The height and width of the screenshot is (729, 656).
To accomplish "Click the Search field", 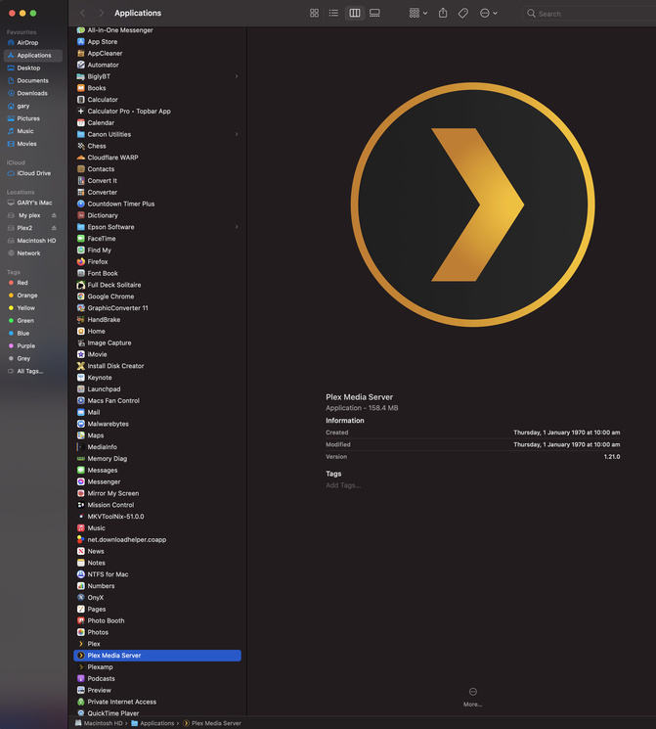I will [589, 14].
